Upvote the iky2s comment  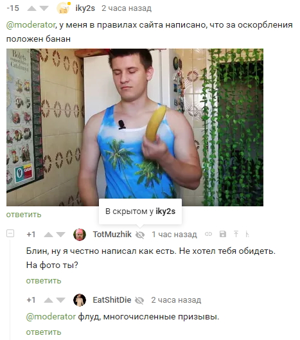point(31,8)
